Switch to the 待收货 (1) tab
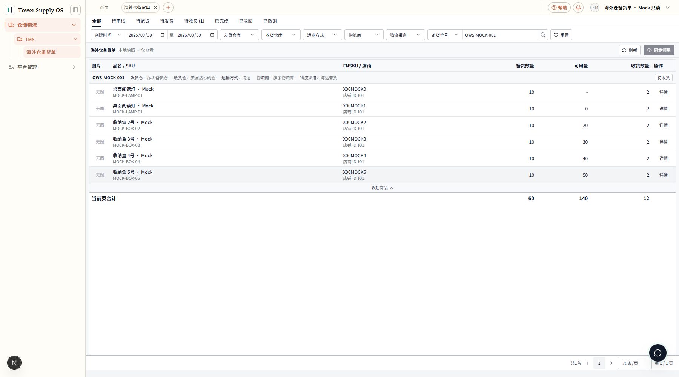Image resolution: width=679 pixels, height=377 pixels. (x=194, y=21)
